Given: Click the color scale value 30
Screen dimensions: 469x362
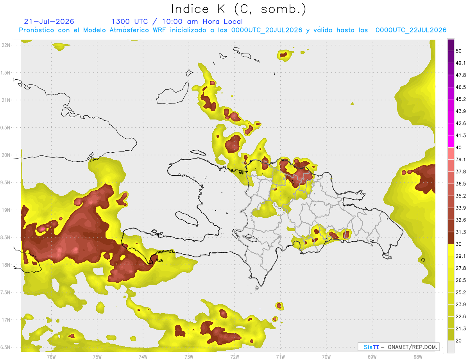Looking at the screenshot, I should (x=459, y=244).
